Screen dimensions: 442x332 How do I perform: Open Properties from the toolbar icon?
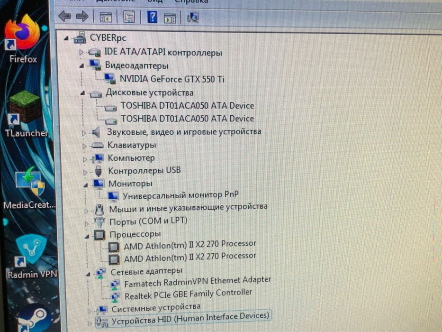[x=129, y=17]
